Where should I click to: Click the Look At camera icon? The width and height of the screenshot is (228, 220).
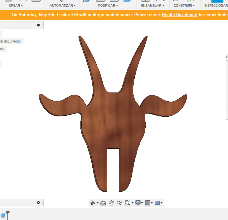tap(103, 203)
